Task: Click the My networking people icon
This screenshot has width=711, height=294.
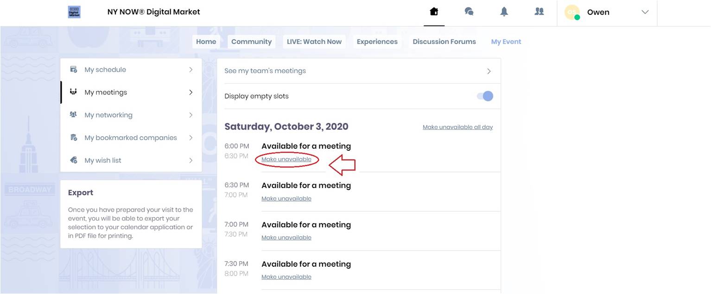Action: point(73,115)
